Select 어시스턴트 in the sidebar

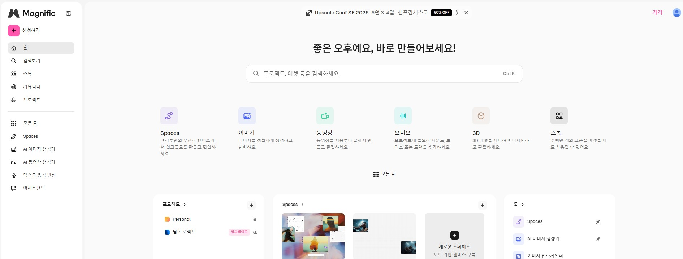coord(41,188)
